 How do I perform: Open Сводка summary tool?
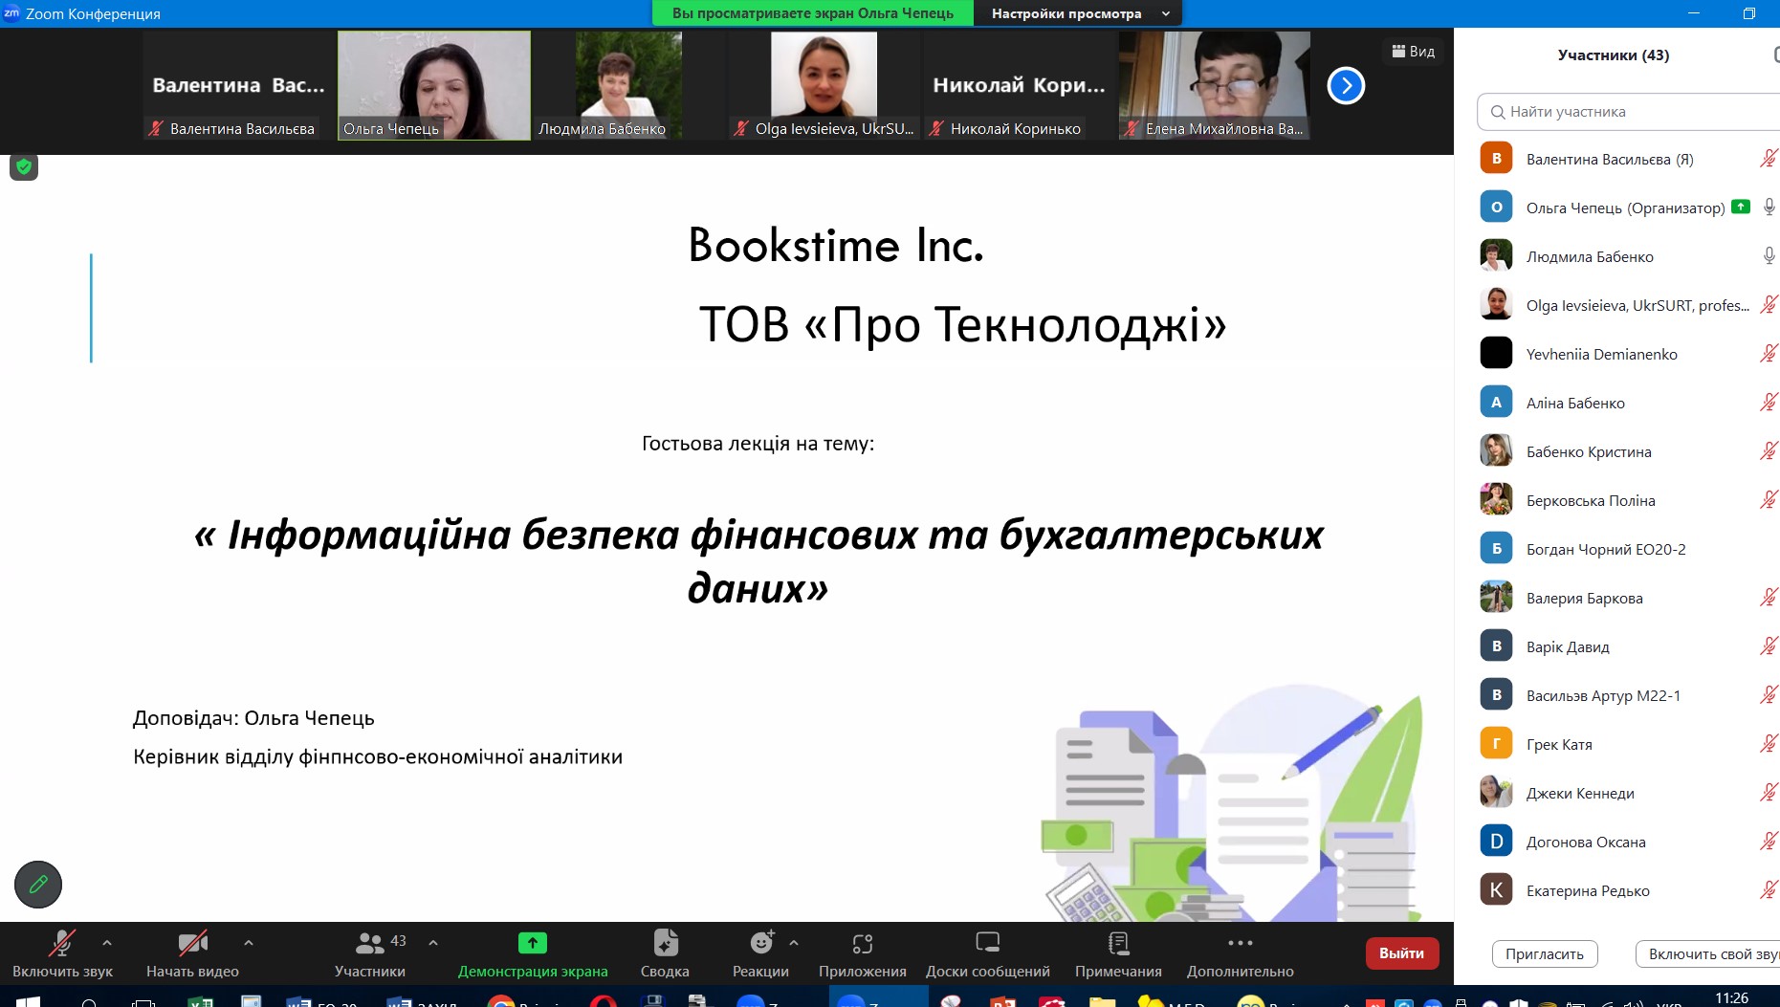665,953
